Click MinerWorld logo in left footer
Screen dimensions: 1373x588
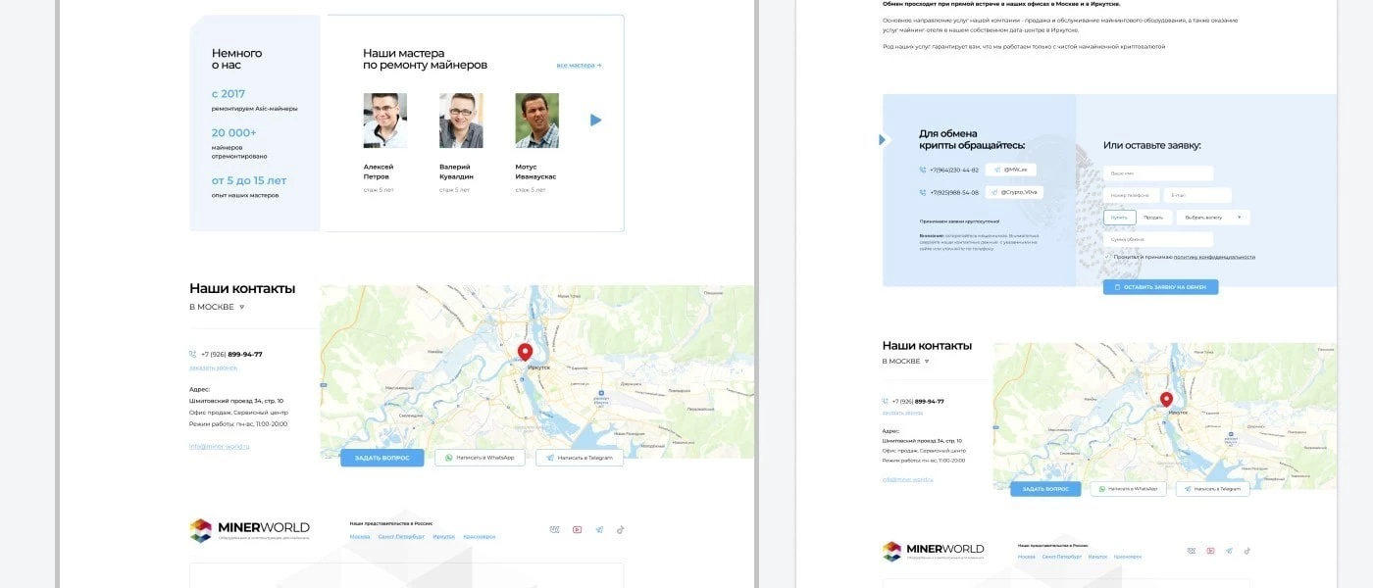(249, 530)
